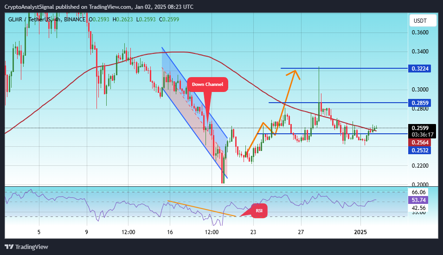Click the blue 0.2532 price label
The width and height of the screenshot is (443, 255).
[419, 150]
